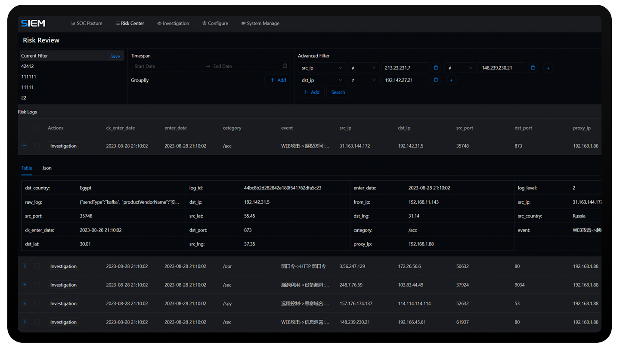This screenshot has width=620, height=348.
Task: Click the SIEM logo
Action: click(33, 23)
